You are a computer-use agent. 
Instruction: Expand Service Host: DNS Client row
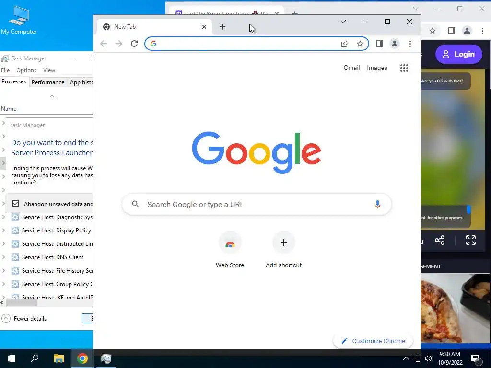[x=3, y=257]
